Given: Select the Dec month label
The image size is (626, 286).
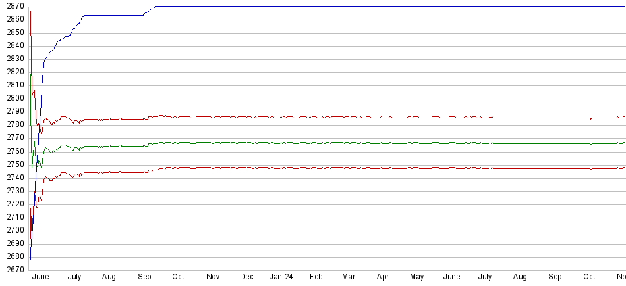Looking at the screenshot, I should (x=246, y=277).
